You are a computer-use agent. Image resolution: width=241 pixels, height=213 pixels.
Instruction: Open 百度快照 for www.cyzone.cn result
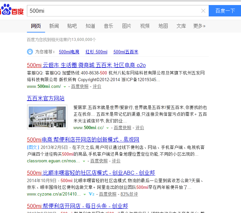[108, 194]
